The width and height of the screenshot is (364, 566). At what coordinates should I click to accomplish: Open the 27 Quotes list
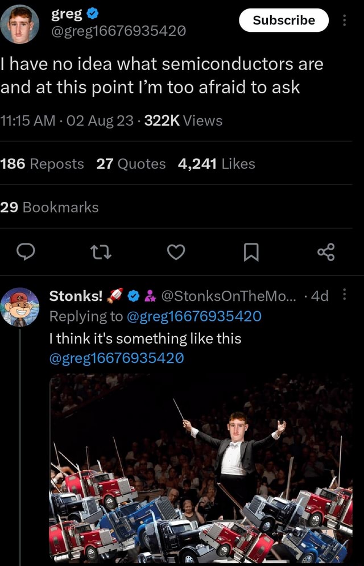[131, 164]
